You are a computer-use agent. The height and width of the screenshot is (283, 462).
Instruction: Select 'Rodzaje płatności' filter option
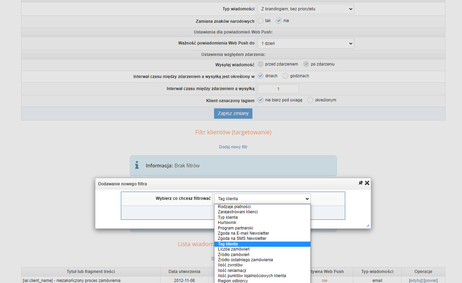click(234, 207)
